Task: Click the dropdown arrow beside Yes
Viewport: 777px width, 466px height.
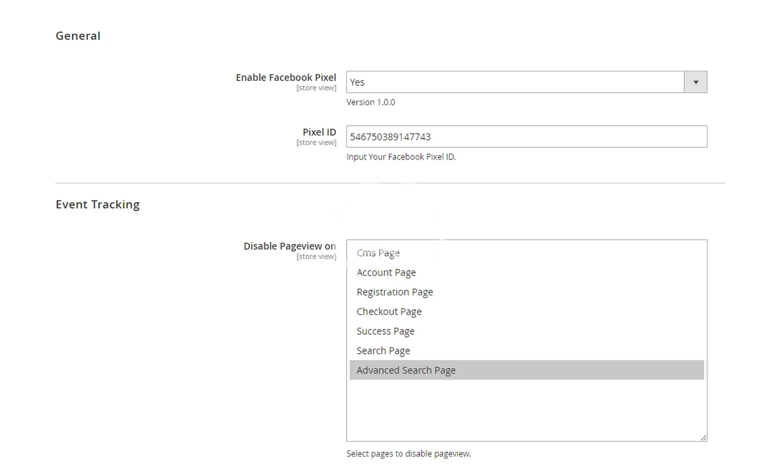Action: [x=695, y=82]
